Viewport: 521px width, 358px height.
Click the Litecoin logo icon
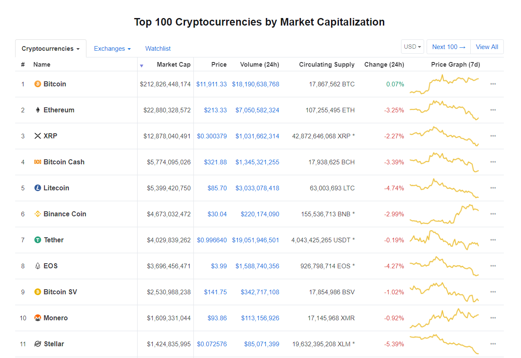pos(37,188)
